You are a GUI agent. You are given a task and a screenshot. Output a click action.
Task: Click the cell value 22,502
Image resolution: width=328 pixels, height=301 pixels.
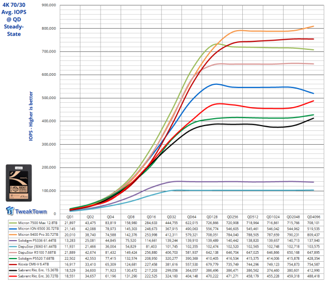(x=70, y=259)
